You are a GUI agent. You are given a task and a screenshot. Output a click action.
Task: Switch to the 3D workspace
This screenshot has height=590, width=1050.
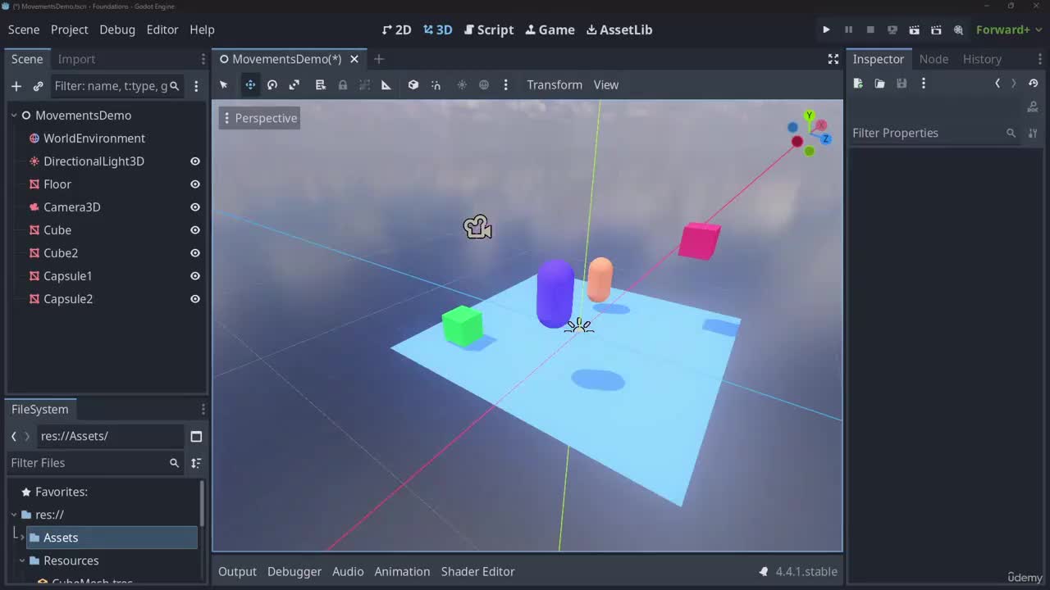438,29
